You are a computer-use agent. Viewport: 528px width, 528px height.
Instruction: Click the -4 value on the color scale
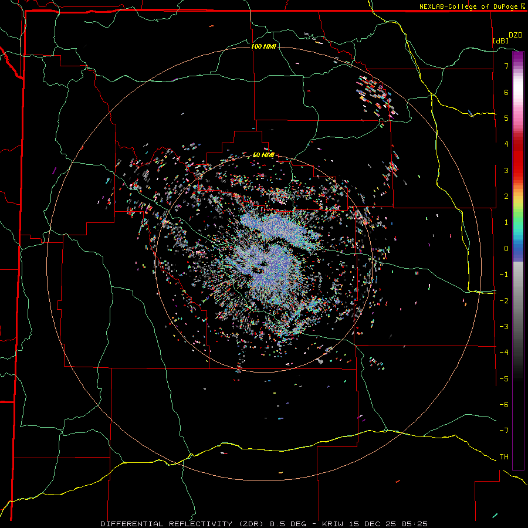(504, 352)
